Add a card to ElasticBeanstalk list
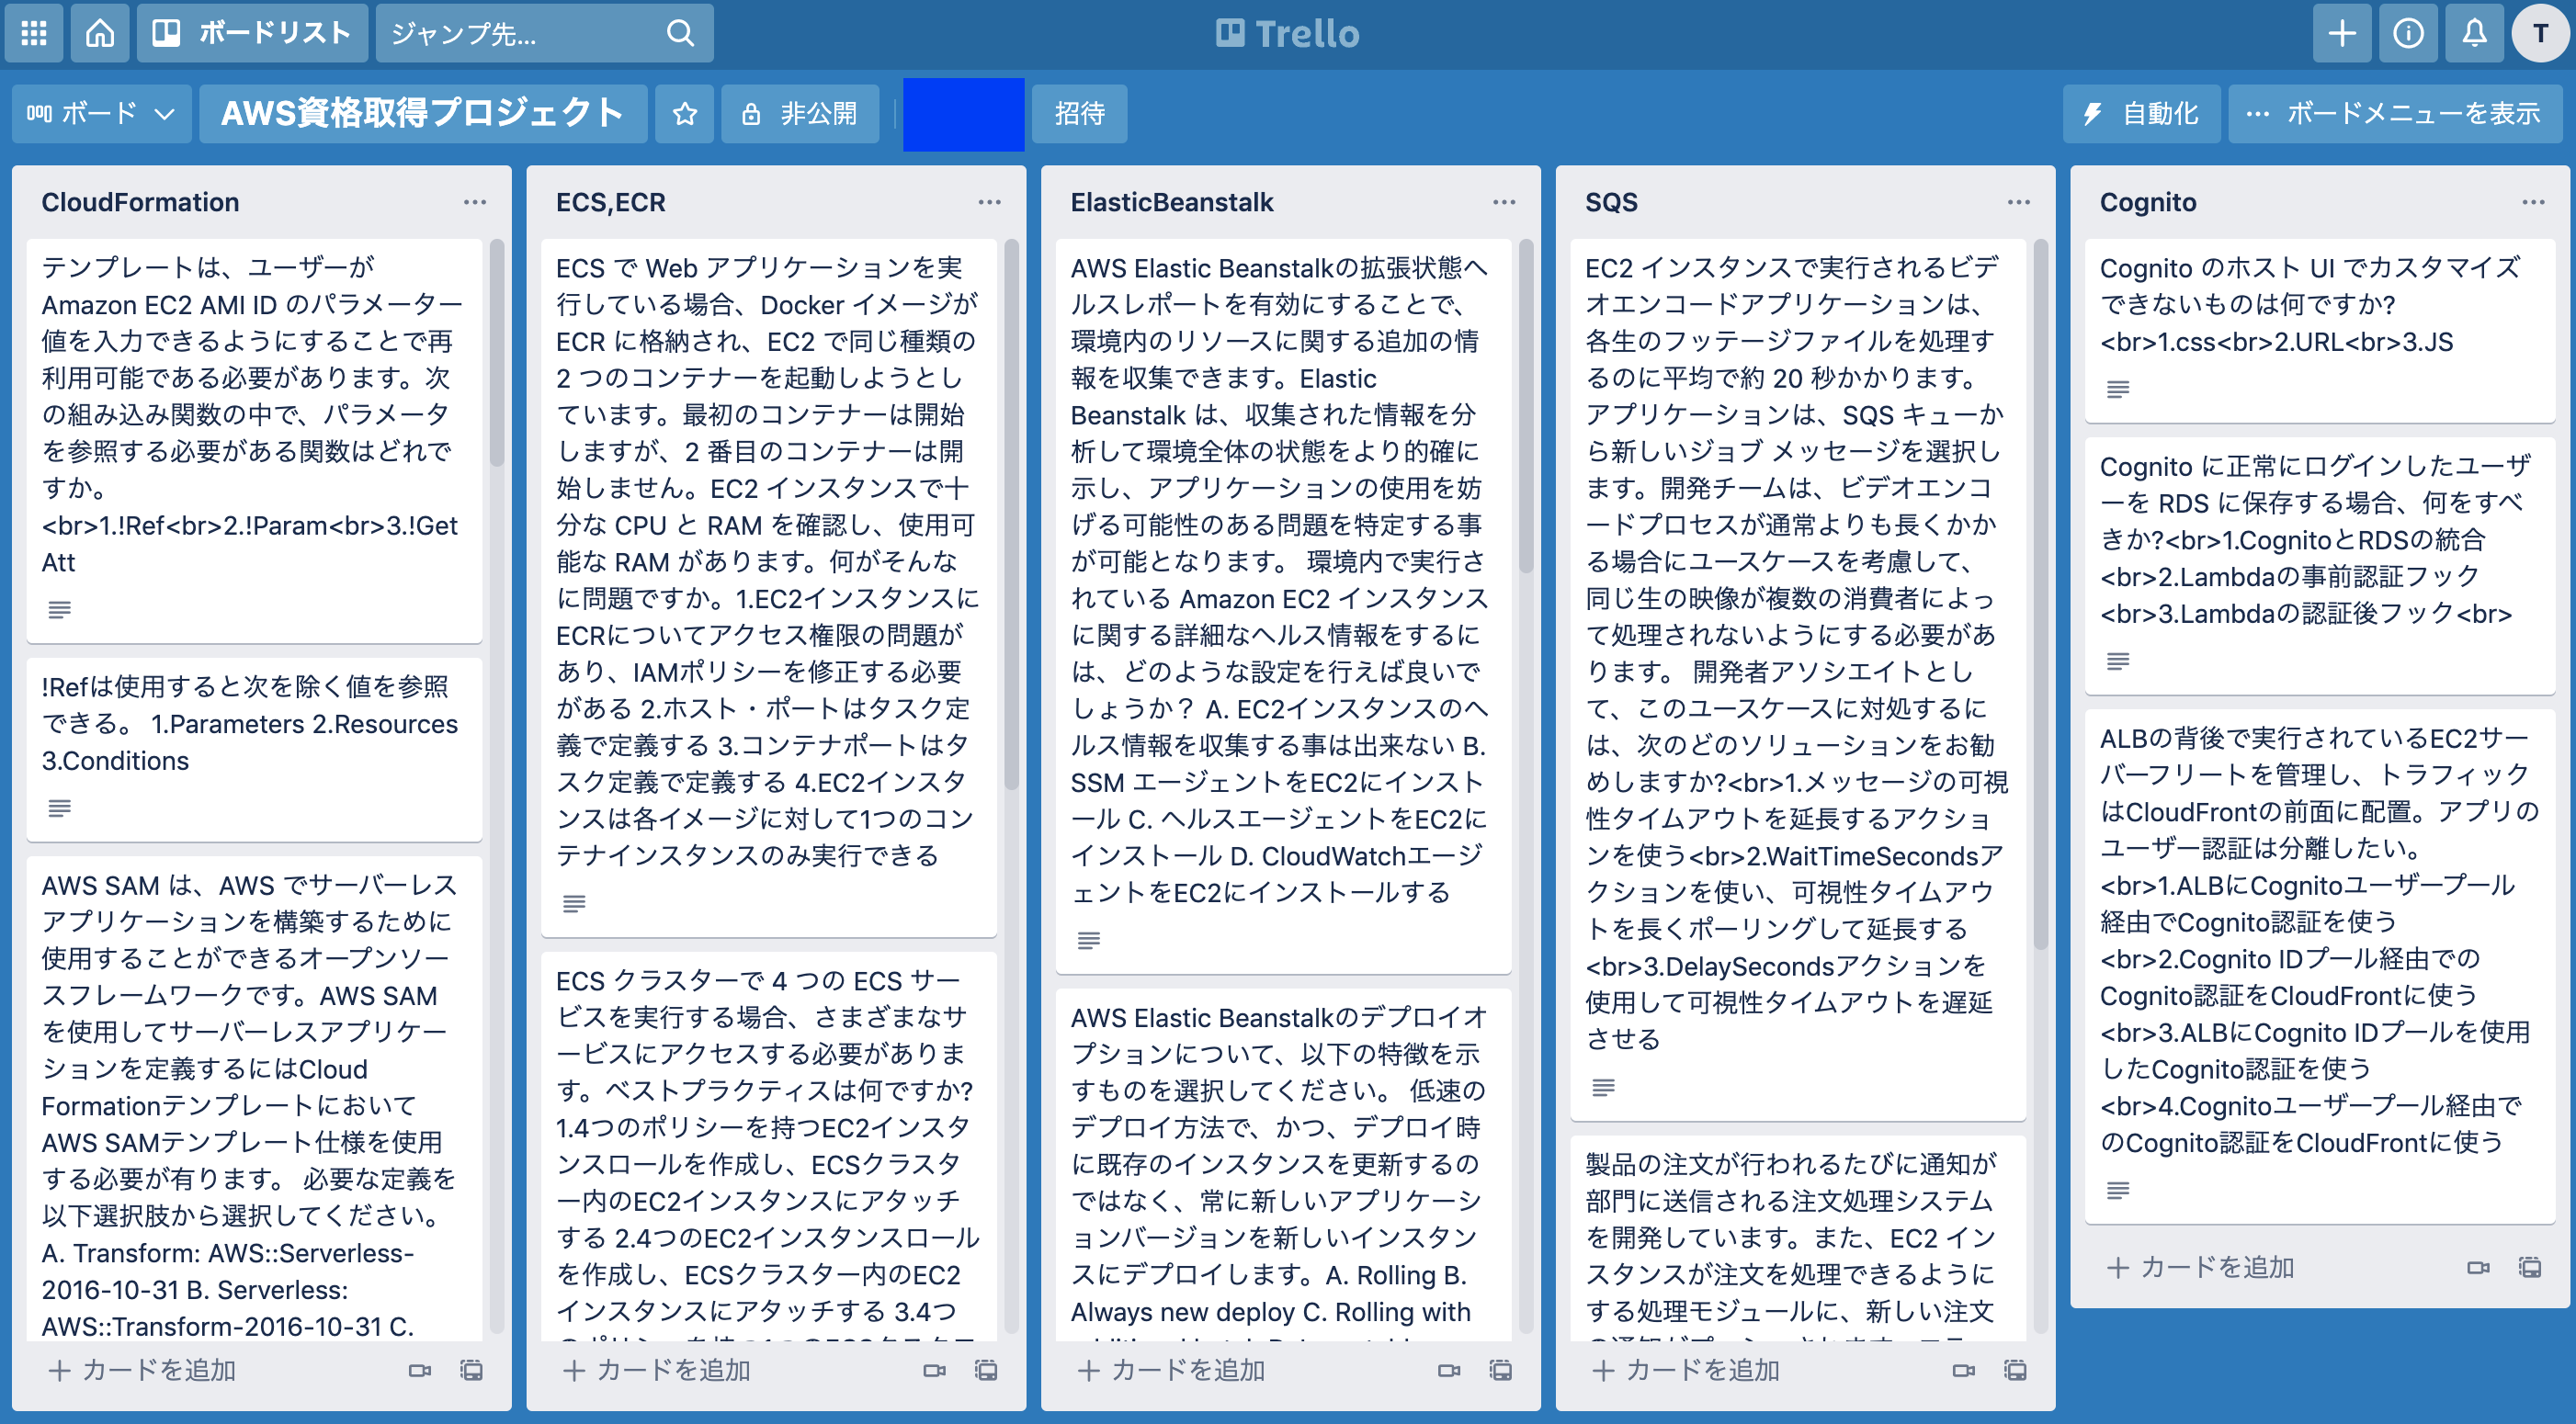This screenshot has height=1424, width=2576. (1172, 1370)
